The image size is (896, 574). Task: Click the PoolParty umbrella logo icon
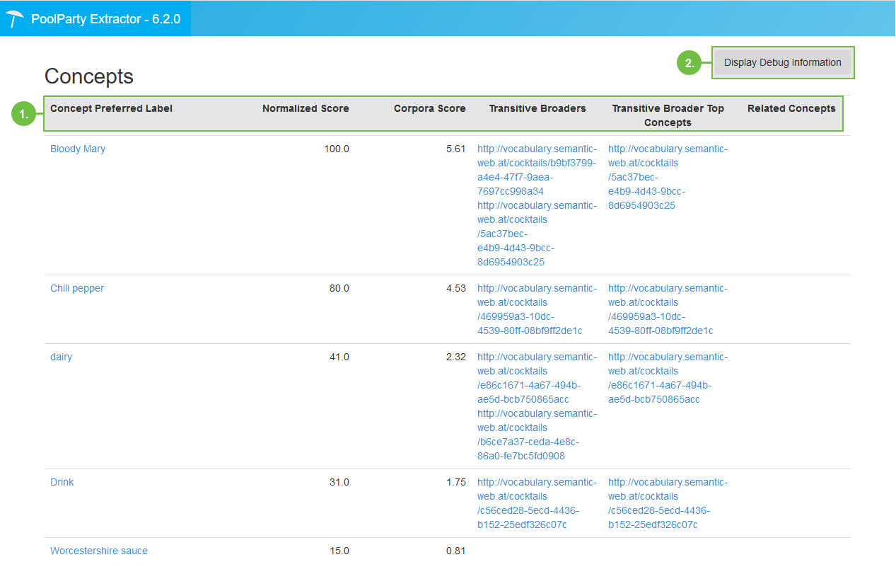point(15,19)
